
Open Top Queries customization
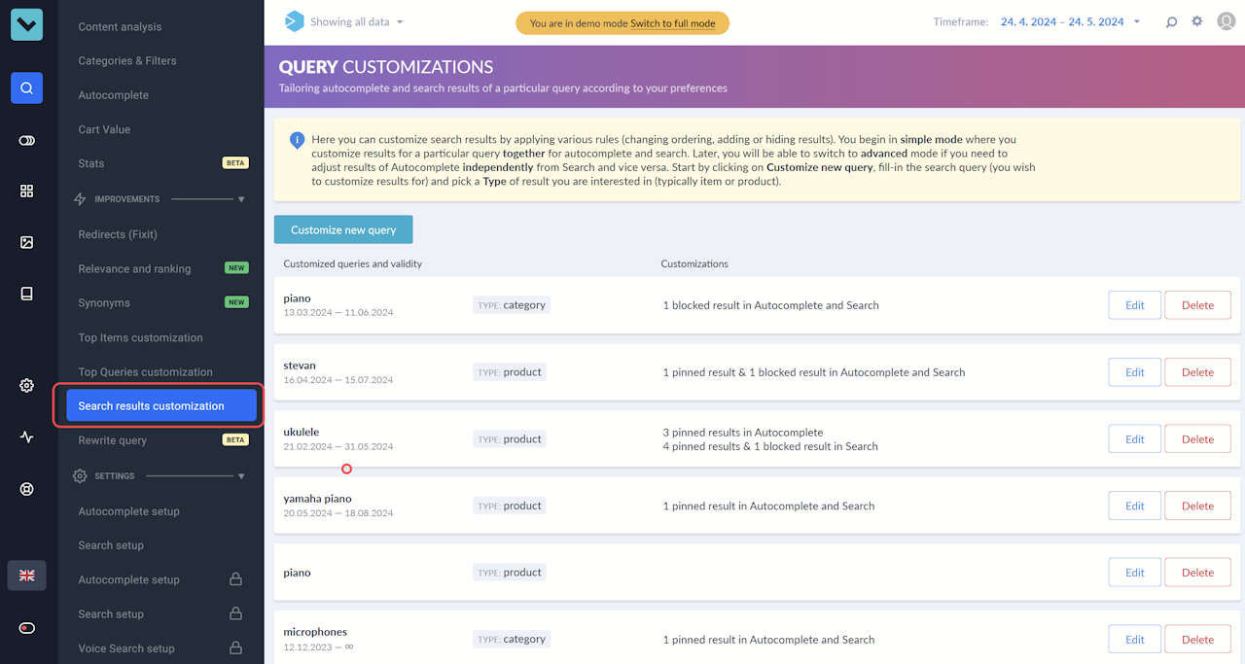point(145,371)
